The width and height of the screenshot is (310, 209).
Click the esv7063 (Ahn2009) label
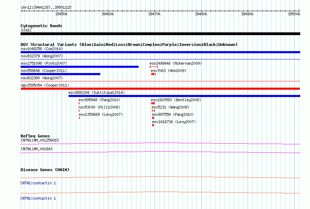[169, 71]
